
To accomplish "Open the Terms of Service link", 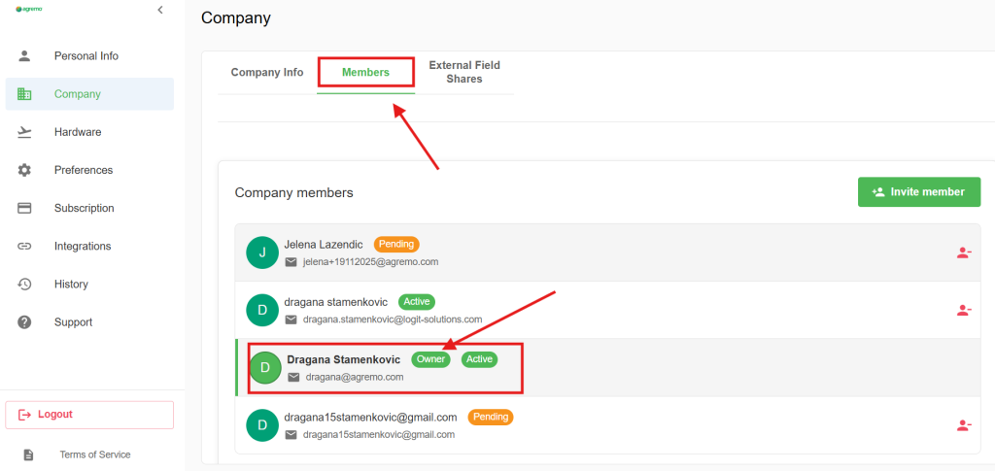I will tap(94, 454).
